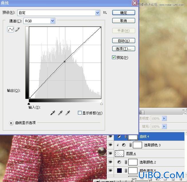Select the 图层 4 layer thumbnail
Screen dimensions: 187x182
point(119,153)
